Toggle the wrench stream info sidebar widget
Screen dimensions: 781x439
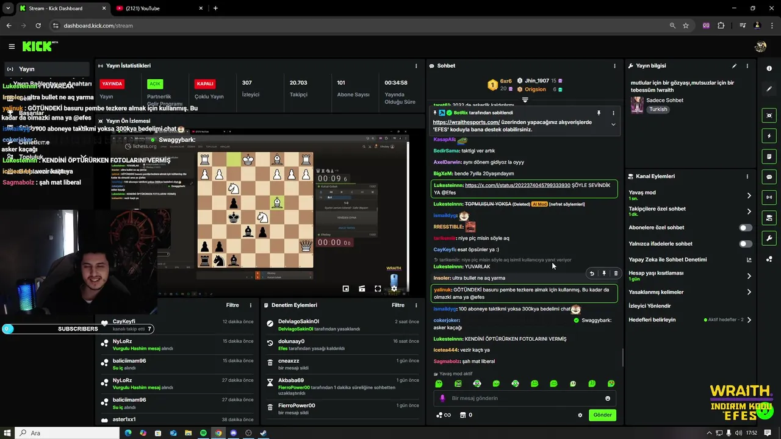pos(769,238)
